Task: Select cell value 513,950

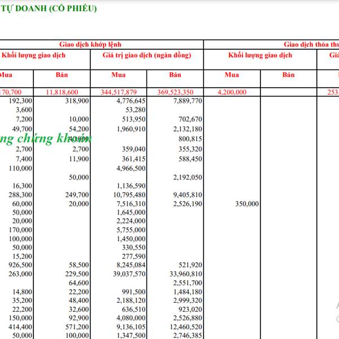Action: [134, 119]
